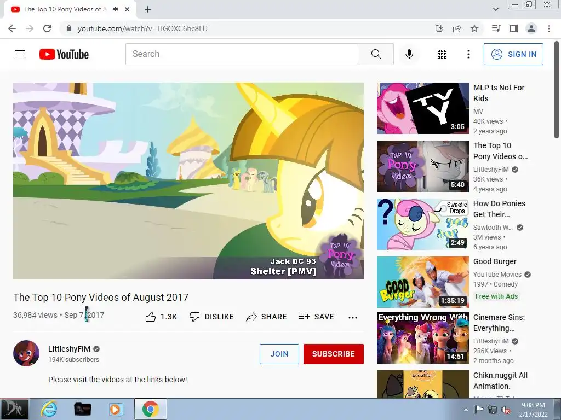Open the Chrome three-dot menu
Screen dimensions: 561x420
pyautogui.click(x=549, y=28)
